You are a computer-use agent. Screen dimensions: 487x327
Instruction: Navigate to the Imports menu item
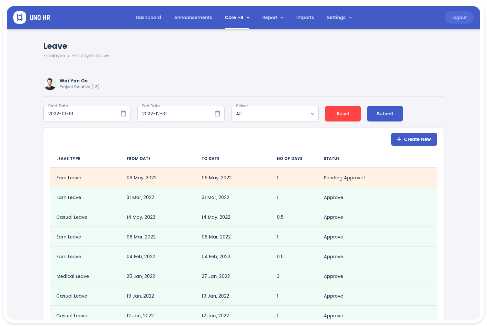click(x=305, y=17)
